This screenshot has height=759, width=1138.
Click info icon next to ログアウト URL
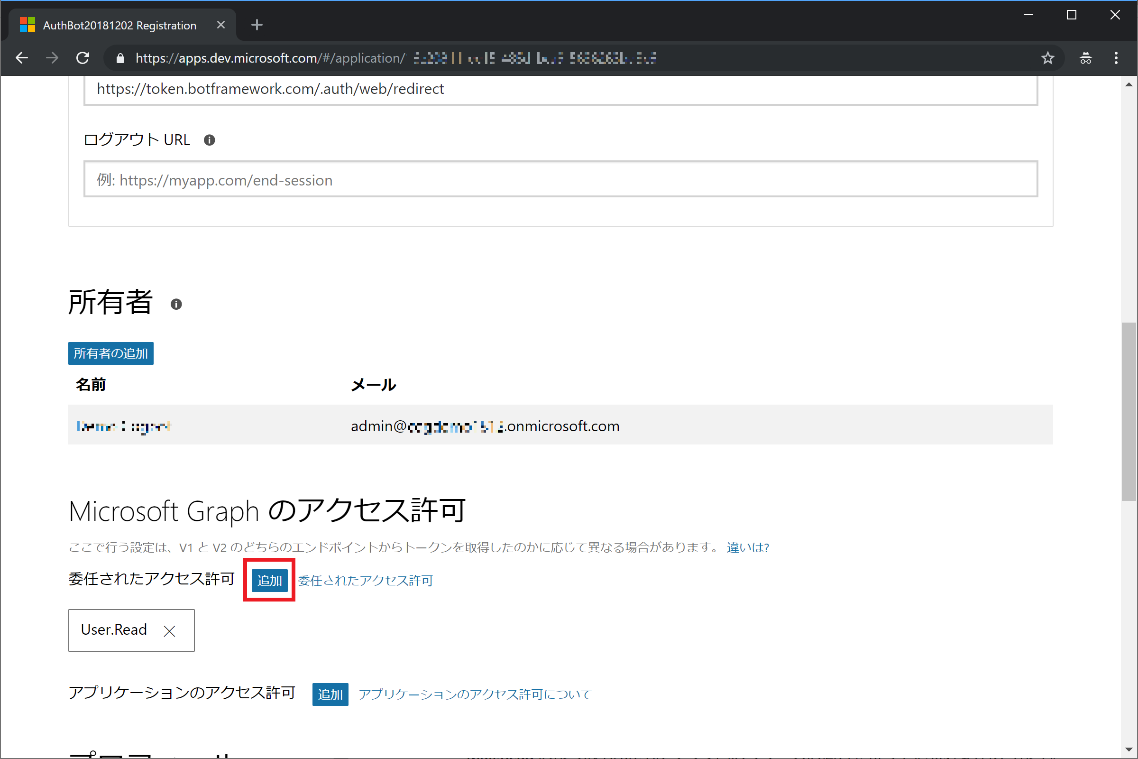click(209, 140)
